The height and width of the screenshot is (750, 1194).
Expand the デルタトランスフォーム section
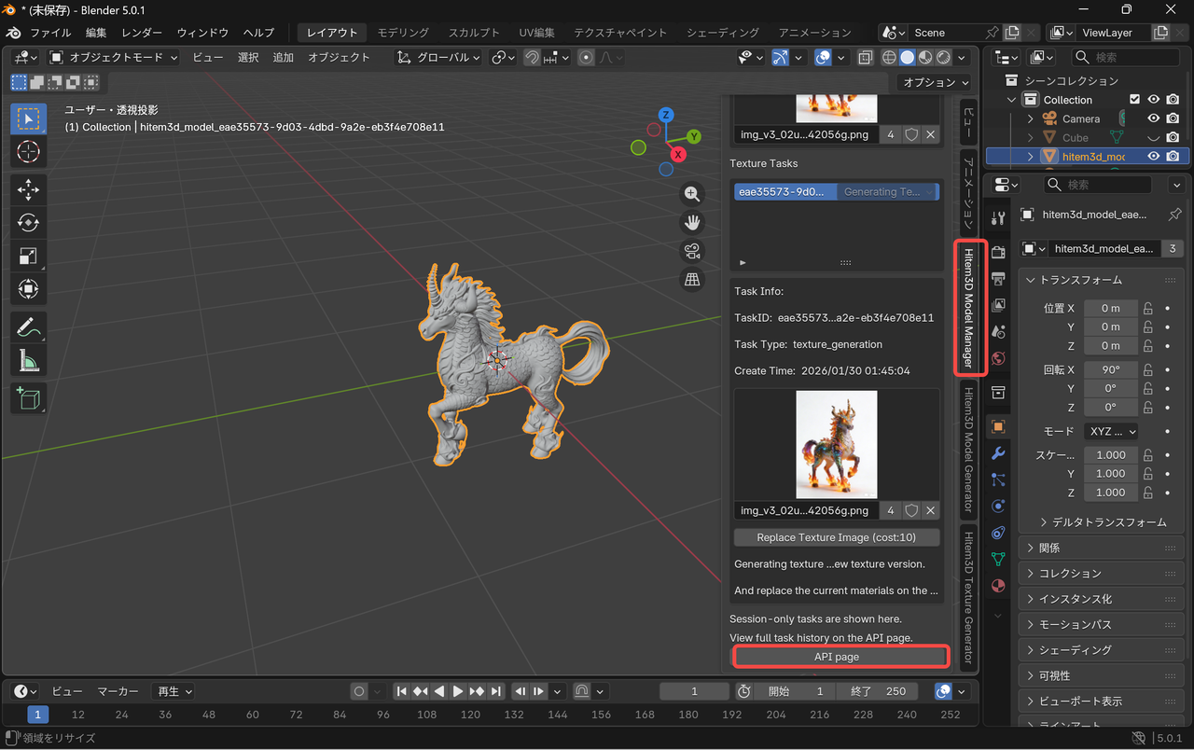tap(1103, 522)
